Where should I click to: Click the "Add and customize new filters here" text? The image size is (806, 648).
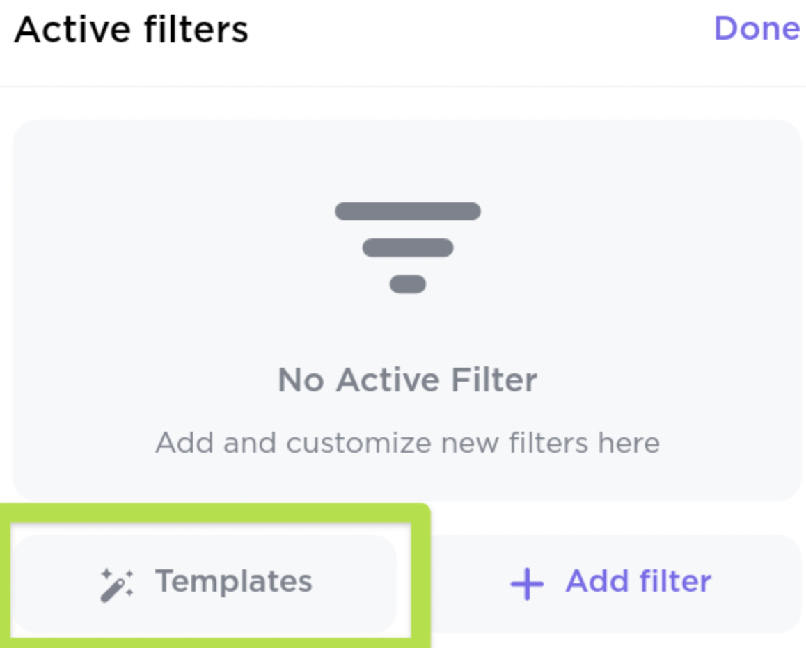coord(407,443)
